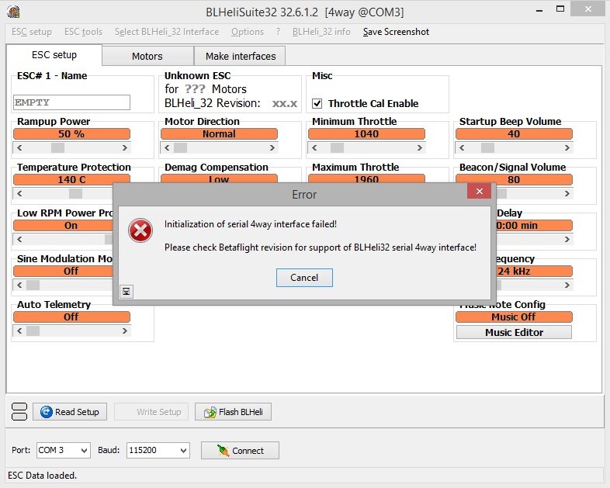This screenshot has width=610, height=488.
Task: Increase Startup Beep Volume with right arrow
Action: (x=567, y=147)
